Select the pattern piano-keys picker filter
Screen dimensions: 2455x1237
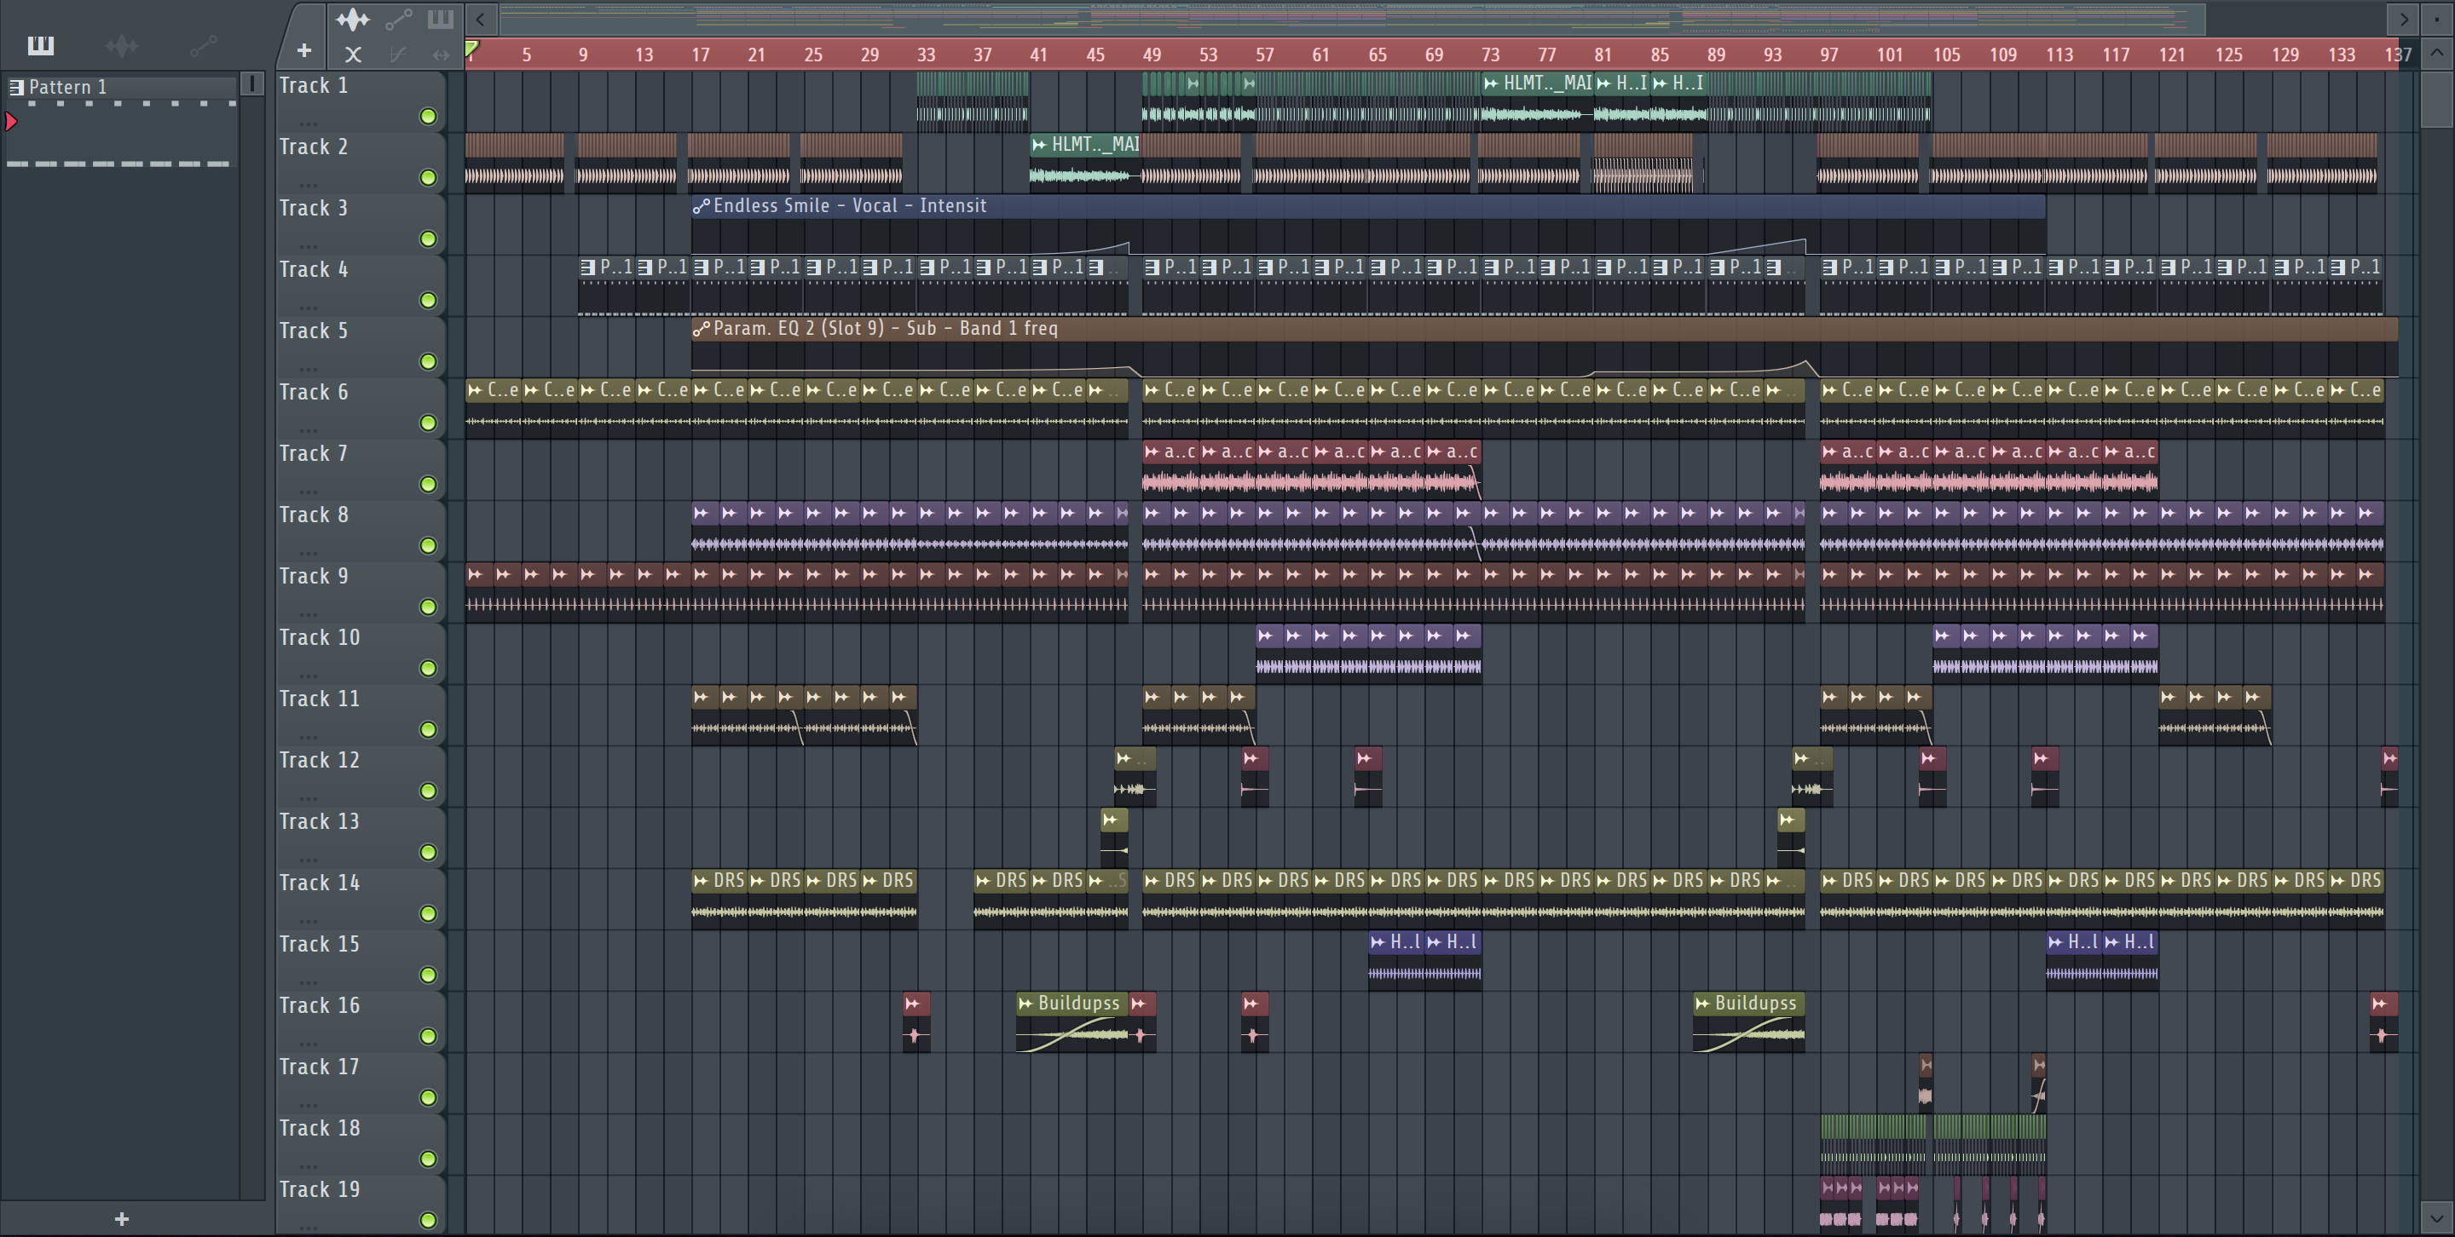coord(40,45)
